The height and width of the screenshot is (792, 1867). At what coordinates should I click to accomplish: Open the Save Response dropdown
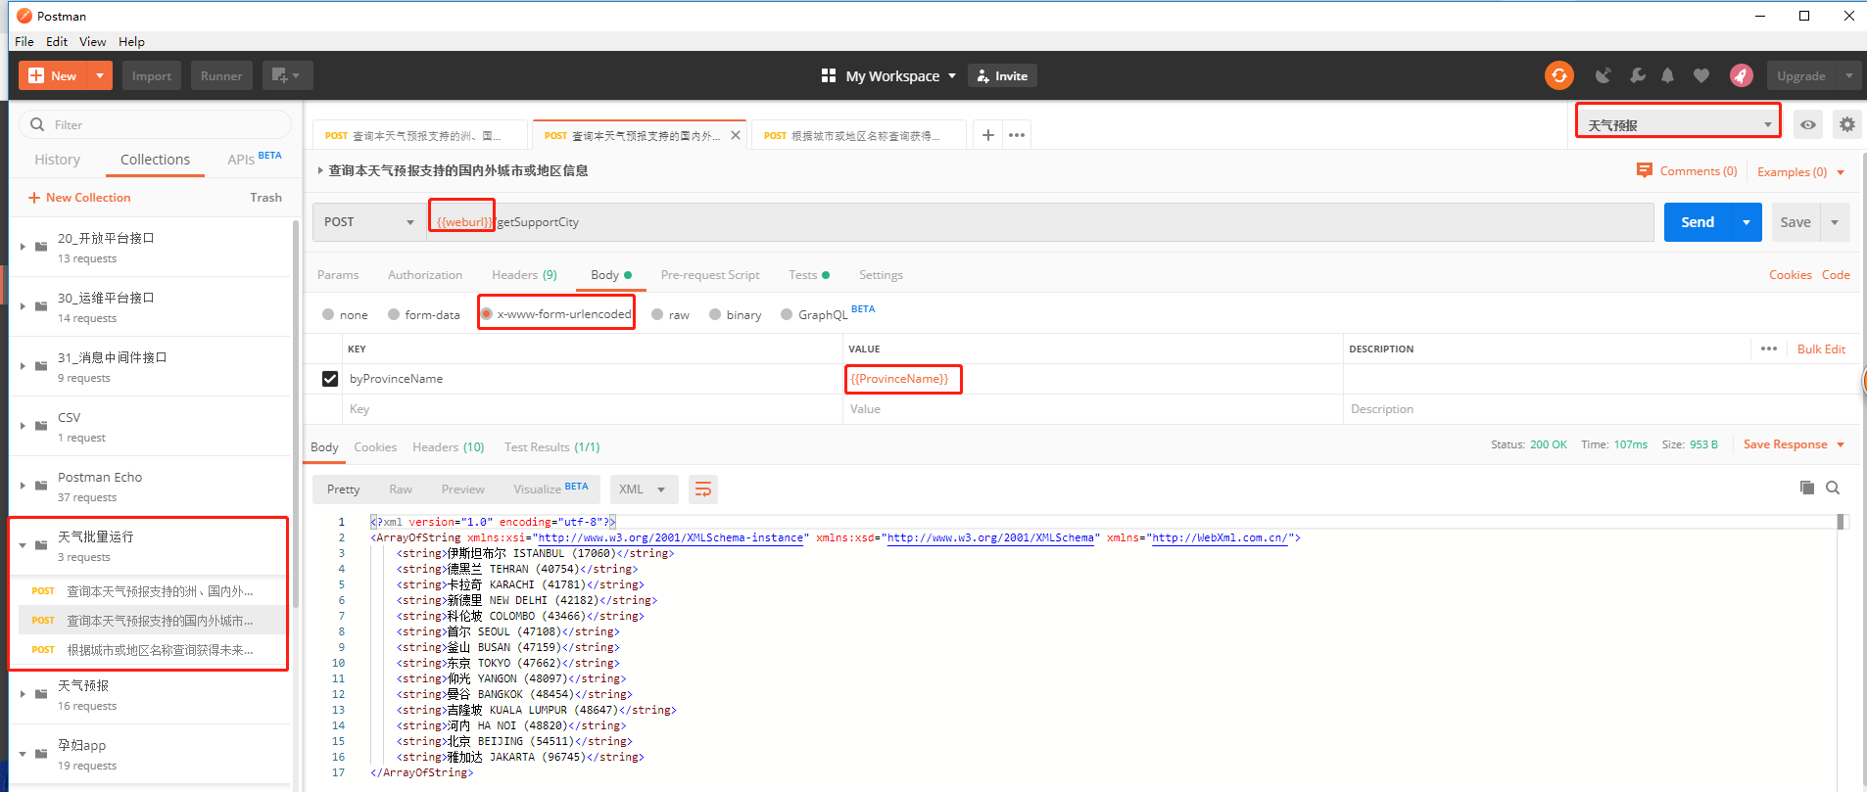tap(1795, 444)
